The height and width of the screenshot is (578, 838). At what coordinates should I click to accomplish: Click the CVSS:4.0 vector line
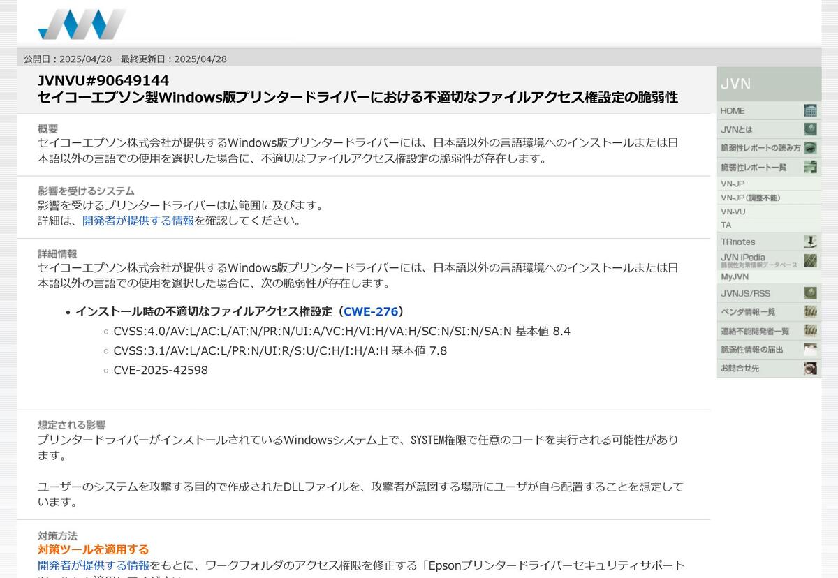point(342,331)
